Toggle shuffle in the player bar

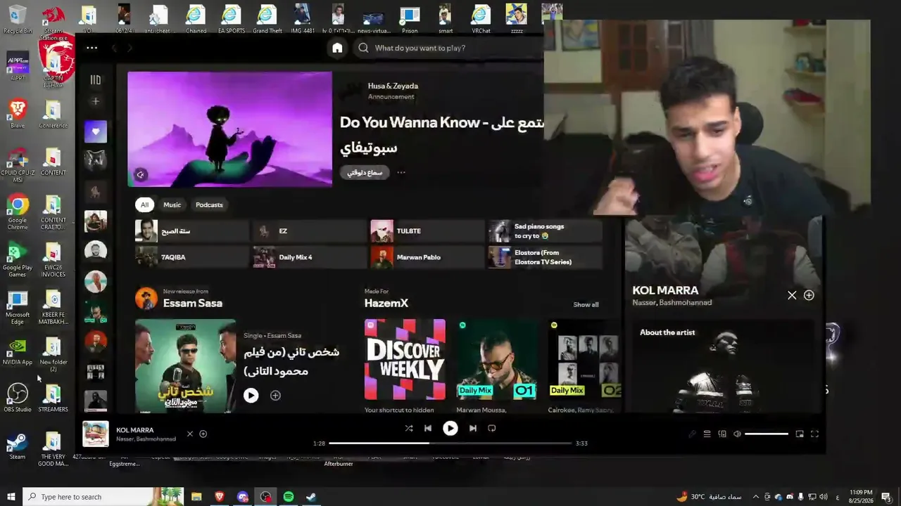pos(408,428)
